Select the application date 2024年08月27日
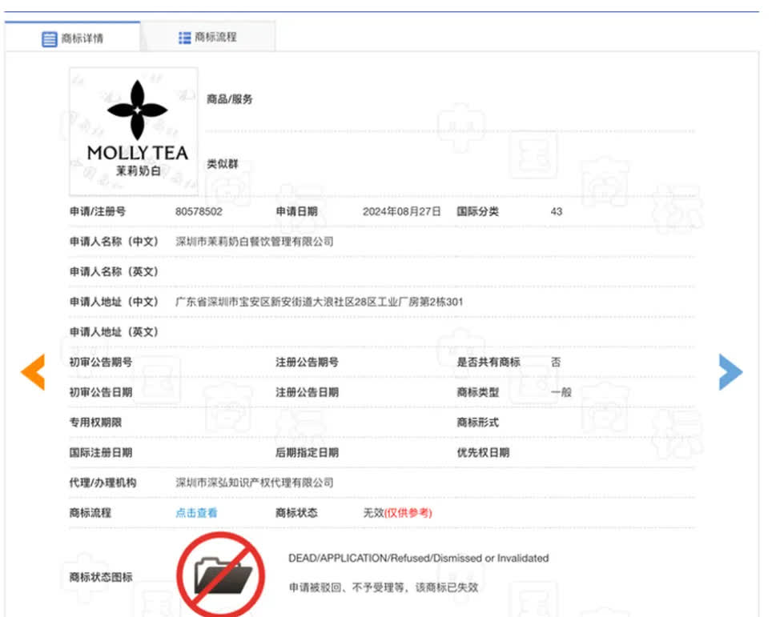This screenshot has width=776, height=617. click(x=401, y=211)
